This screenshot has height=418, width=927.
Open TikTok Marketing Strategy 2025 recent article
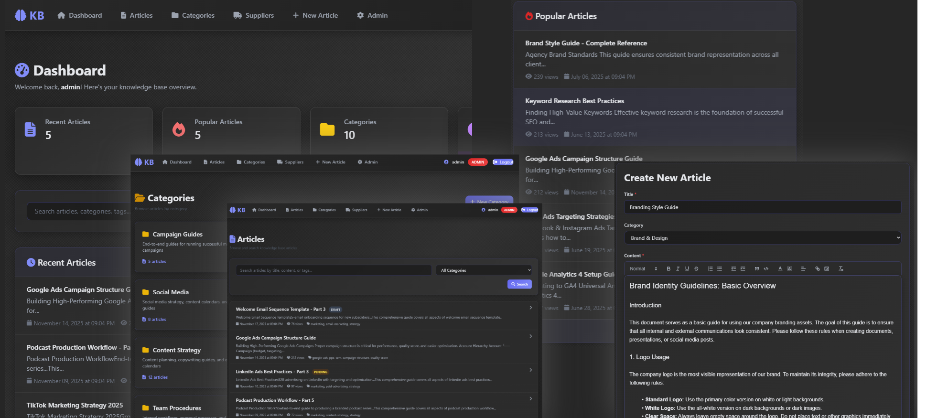pos(75,405)
